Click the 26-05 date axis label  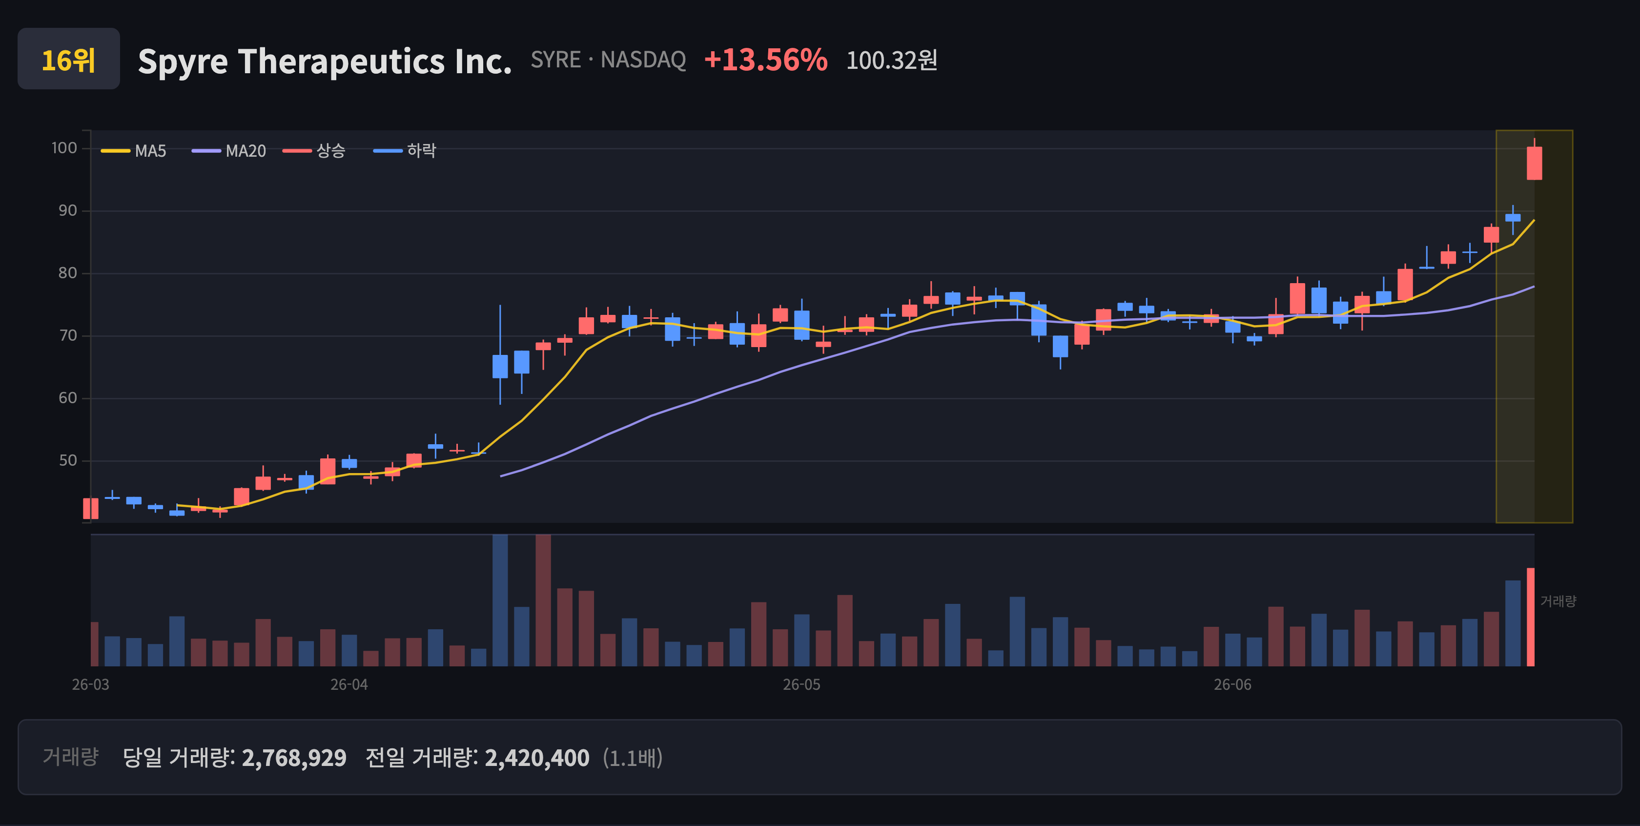[801, 684]
